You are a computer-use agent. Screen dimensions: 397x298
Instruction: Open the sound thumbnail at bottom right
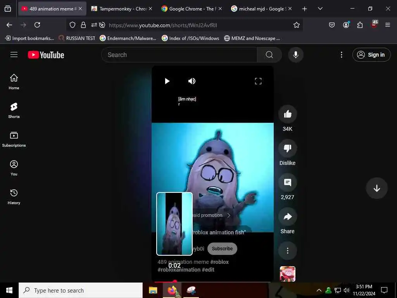tap(287, 274)
